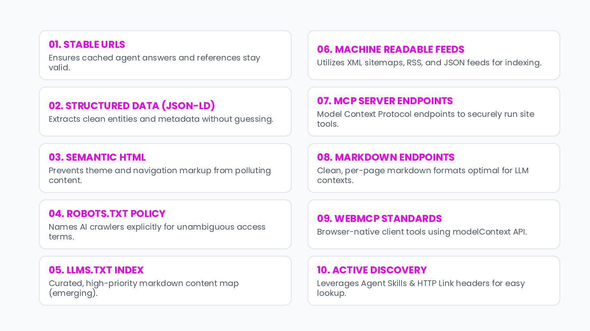Screen dimensions: 590x331
Task: Select 'Browser-native client tools using modelContext' text
Action: [x=413, y=232]
